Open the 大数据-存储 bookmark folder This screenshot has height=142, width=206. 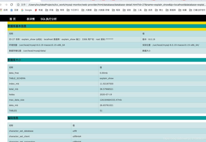(102, 10)
